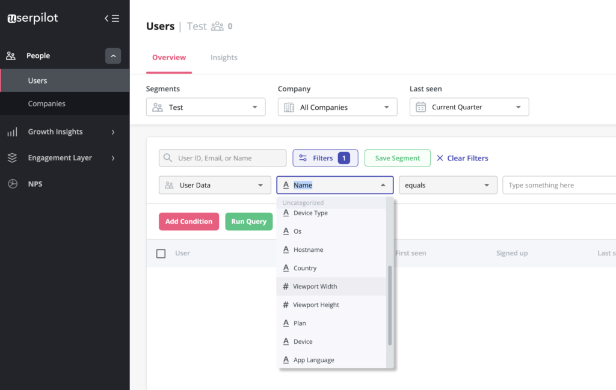Collapse the People menu using its arrow toggle
Viewport: 616px width, 390px height.
[113, 55]
